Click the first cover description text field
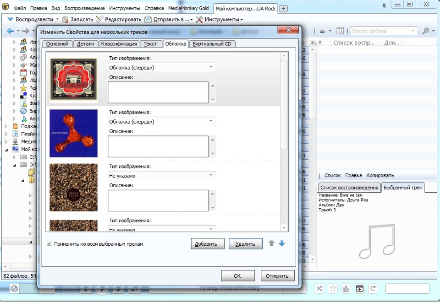This screenshot has height=302, width=440. (158, 92)
